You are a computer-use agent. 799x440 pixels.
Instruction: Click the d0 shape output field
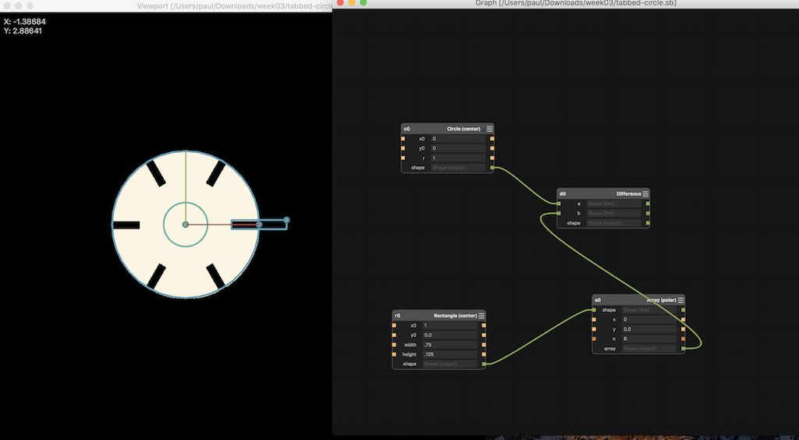[x=613, y=223]
